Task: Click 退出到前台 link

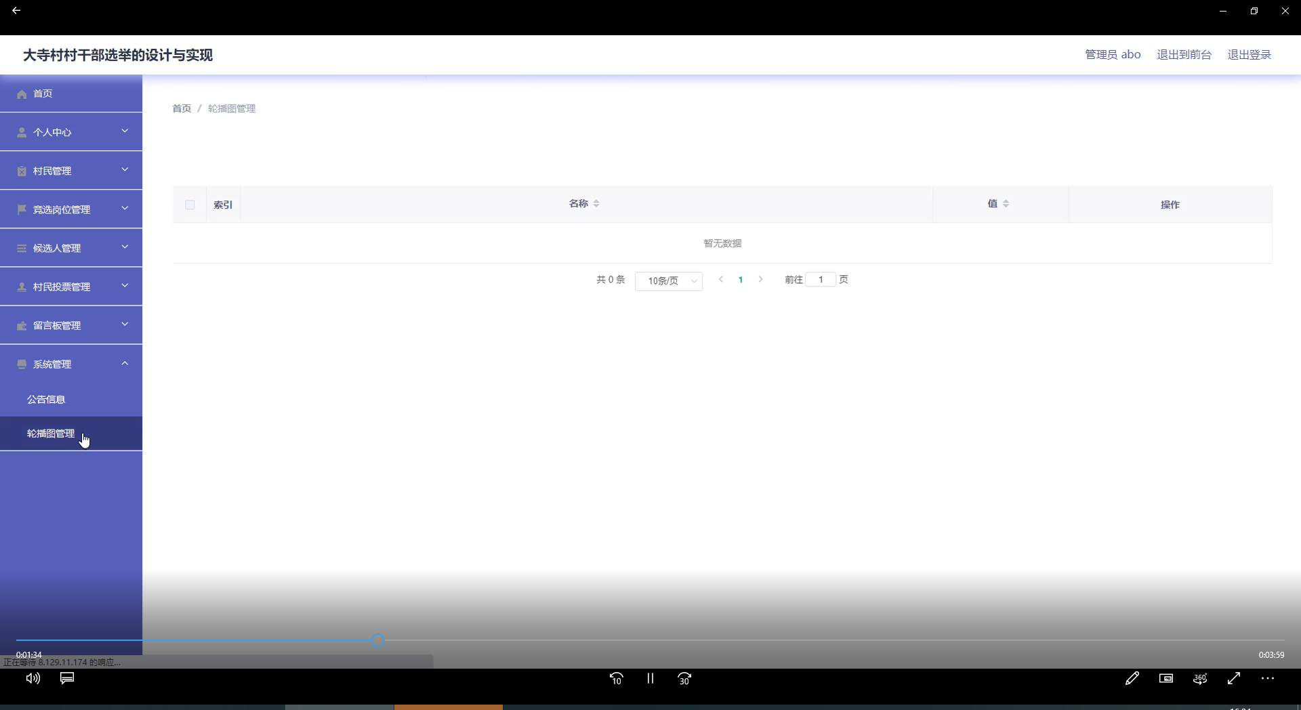Action: [x=1184, y=55]
